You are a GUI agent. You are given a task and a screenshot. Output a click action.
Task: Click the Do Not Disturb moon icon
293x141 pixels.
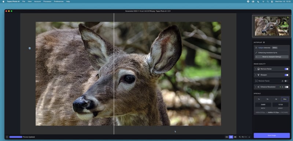[258, 1]
